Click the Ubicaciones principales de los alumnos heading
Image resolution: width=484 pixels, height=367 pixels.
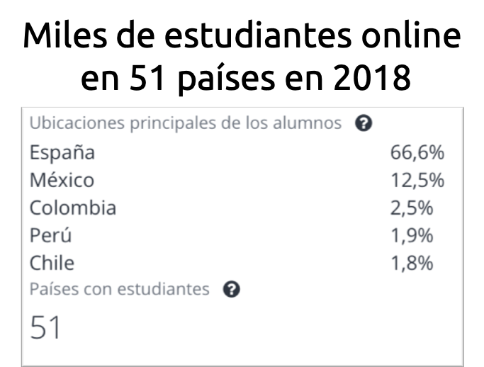[x=186, y=123]
